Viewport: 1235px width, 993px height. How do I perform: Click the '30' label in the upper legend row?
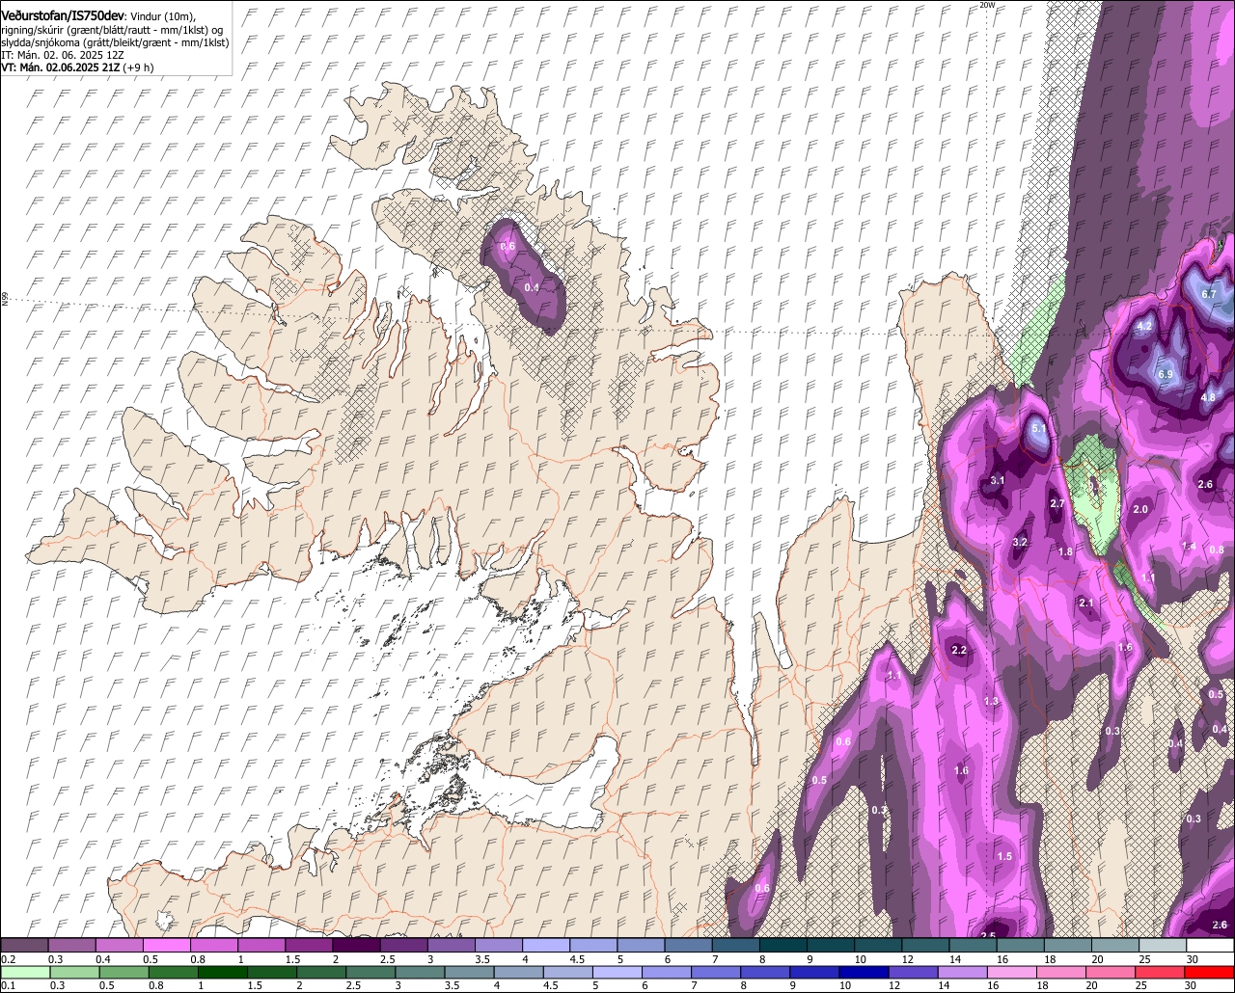click(x=1193, y=959)
